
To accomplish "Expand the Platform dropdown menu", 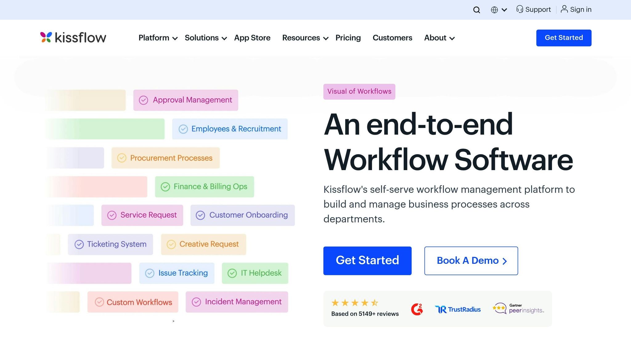I will click(x=158, y=38).
